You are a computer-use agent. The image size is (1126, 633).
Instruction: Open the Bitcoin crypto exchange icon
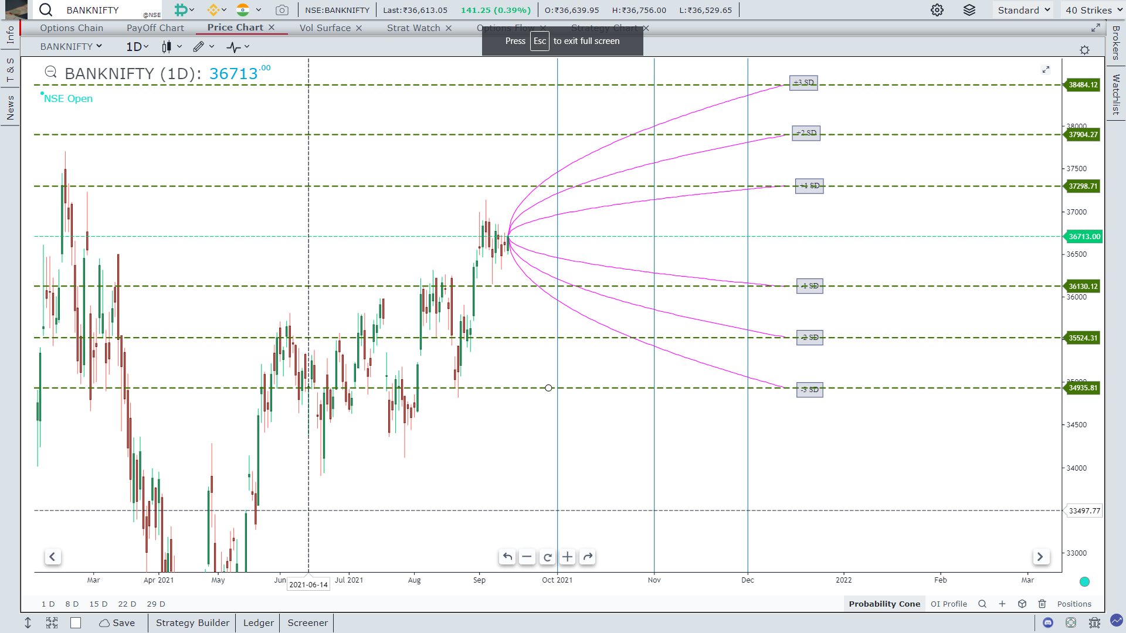[181, 10]
